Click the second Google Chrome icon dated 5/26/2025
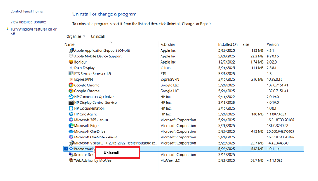This screenshot has height=181, width=318. coord(71,91)
